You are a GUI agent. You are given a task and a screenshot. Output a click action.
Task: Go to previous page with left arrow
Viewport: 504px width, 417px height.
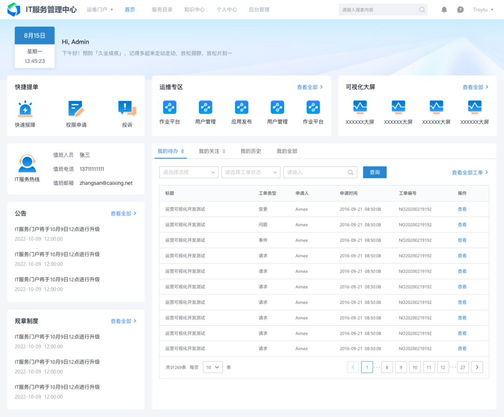(x=353, y=367)
